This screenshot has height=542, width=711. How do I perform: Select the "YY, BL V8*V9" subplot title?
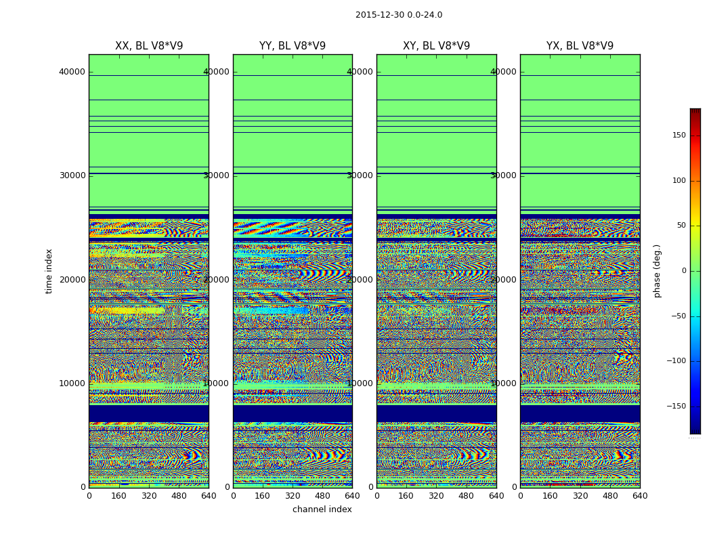(293, 46)
